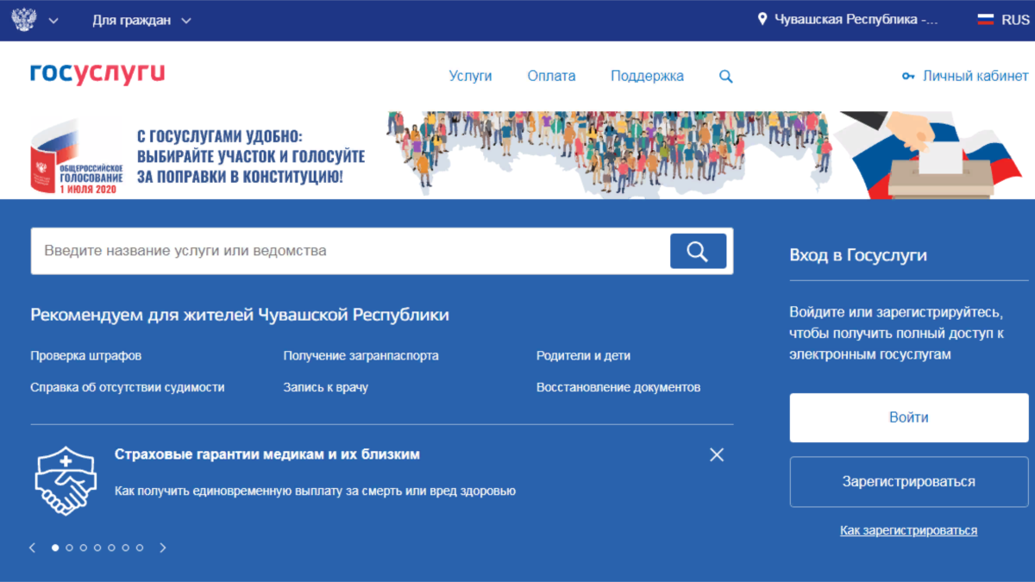Change region Чувашская Республика
The width and height of the screenshot is (1035, 582).
point(856,19)
